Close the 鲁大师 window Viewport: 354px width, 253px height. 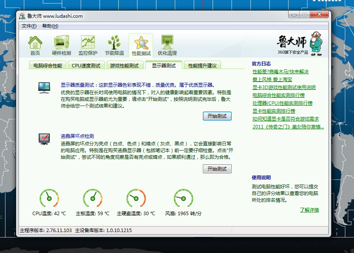(319, 15)
